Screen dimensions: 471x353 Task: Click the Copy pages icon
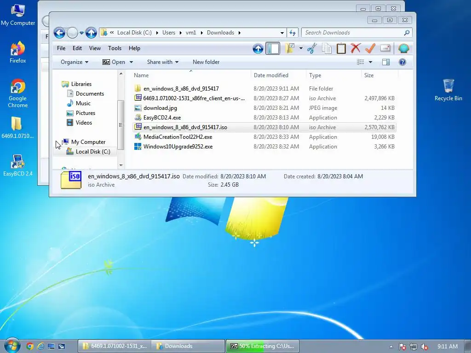click(x=327, y=48)
